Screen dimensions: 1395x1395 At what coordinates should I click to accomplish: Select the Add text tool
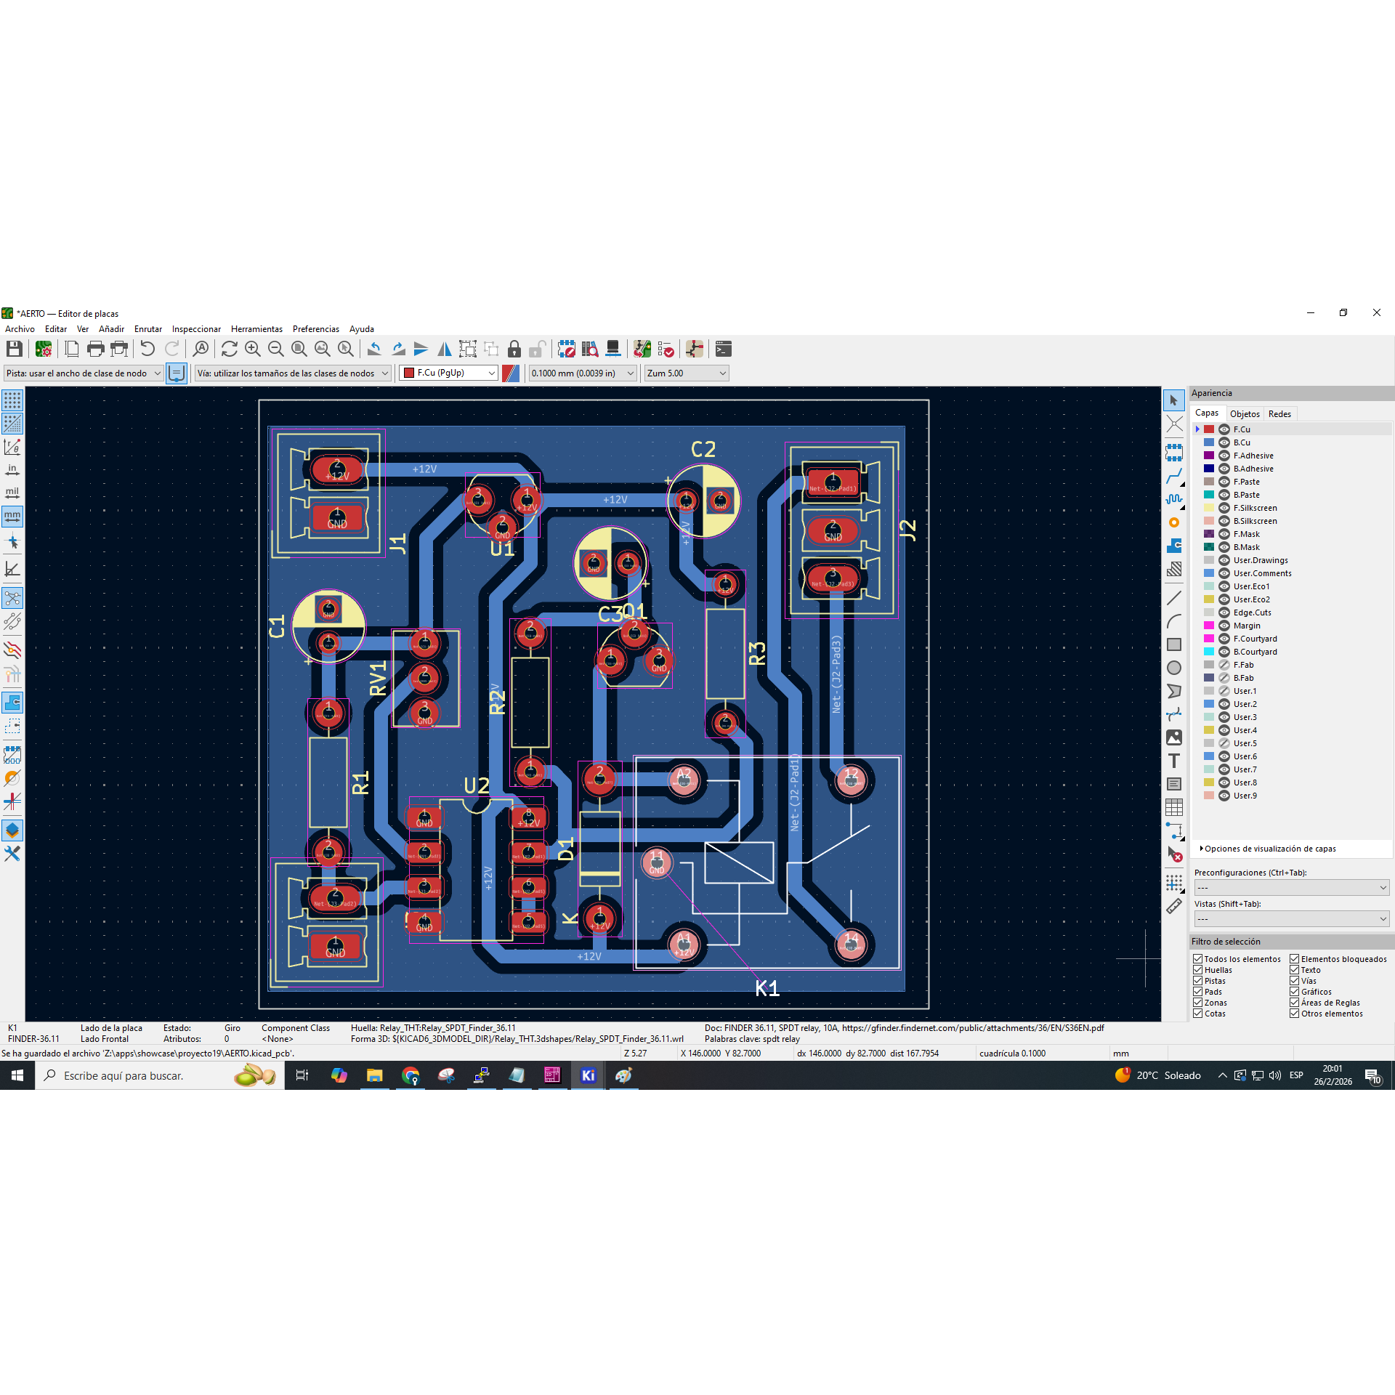point(1174,761)
